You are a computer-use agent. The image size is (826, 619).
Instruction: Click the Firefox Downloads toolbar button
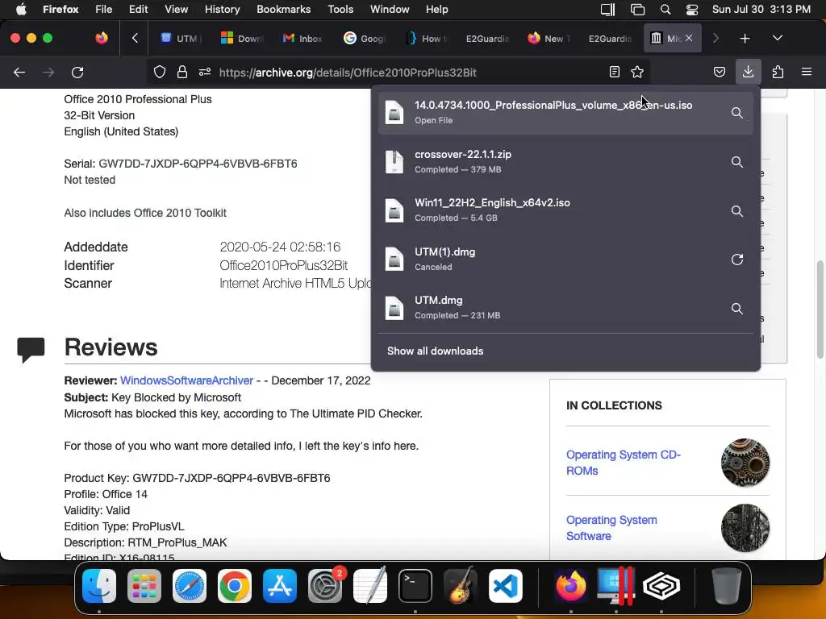click(748, 72)
